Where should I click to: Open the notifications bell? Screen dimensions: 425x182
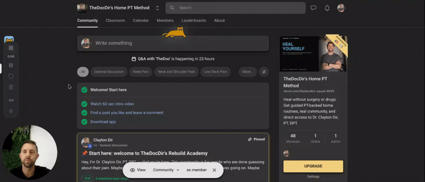tap(327, 8)
